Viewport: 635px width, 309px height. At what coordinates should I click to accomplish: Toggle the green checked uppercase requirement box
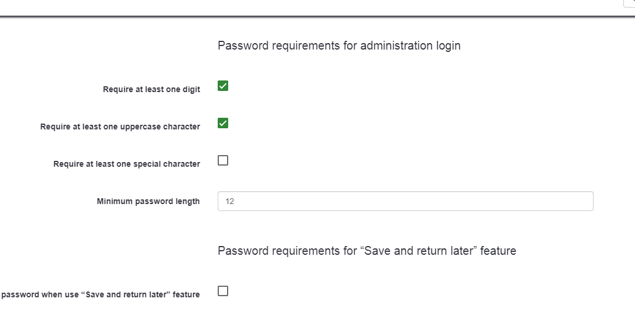point(223,124)
